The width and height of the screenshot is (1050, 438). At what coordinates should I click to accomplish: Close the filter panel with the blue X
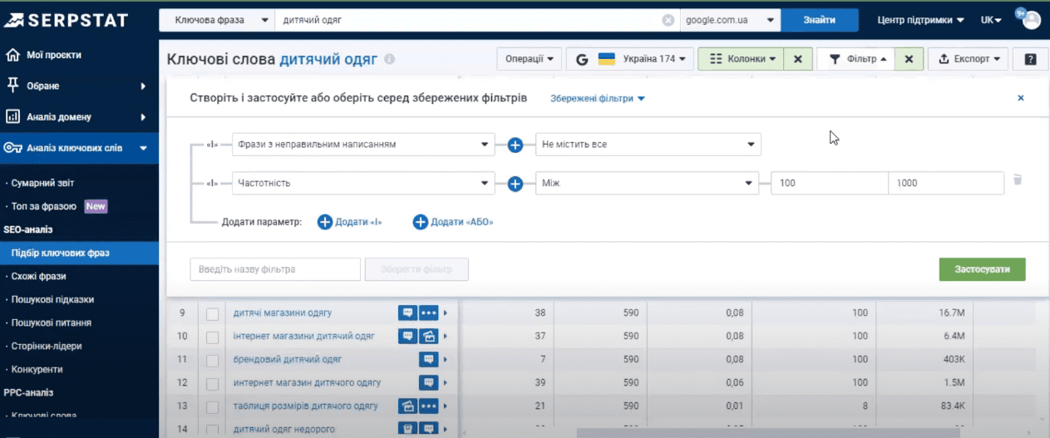1021,98
